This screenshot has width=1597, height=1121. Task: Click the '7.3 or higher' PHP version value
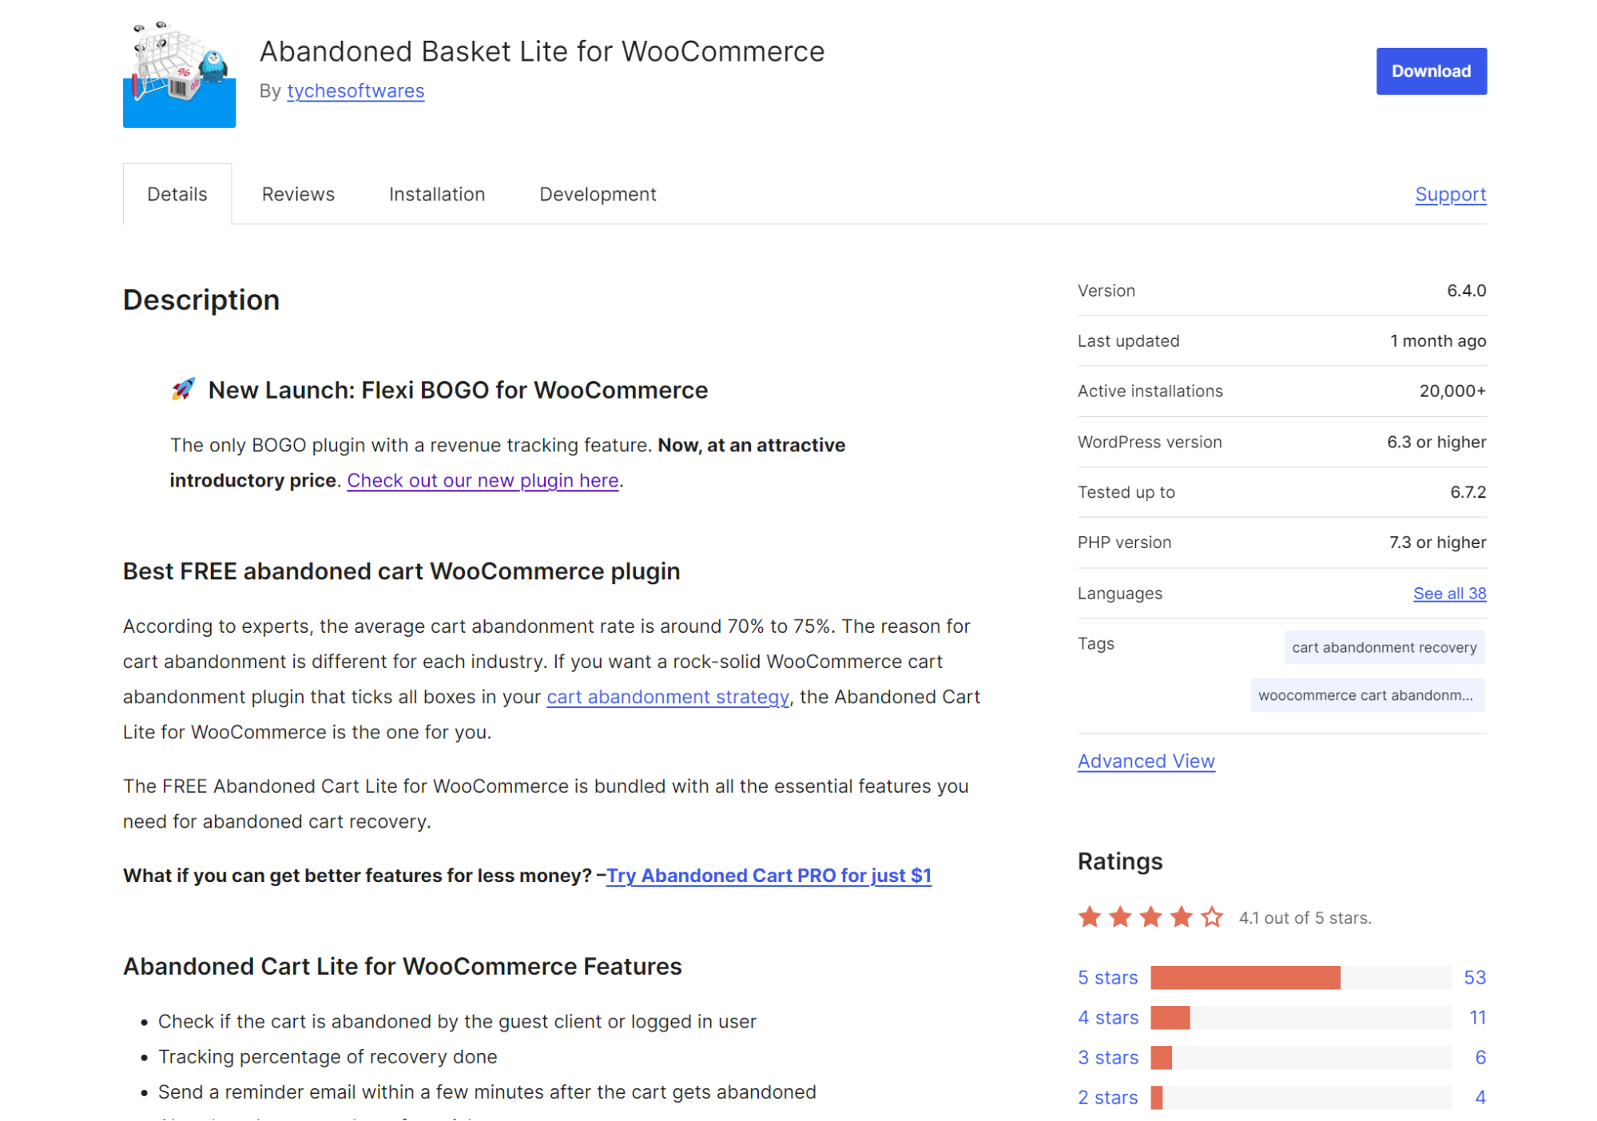1437,542
